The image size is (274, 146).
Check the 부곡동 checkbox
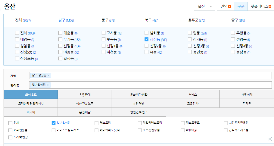coord(103,39)
